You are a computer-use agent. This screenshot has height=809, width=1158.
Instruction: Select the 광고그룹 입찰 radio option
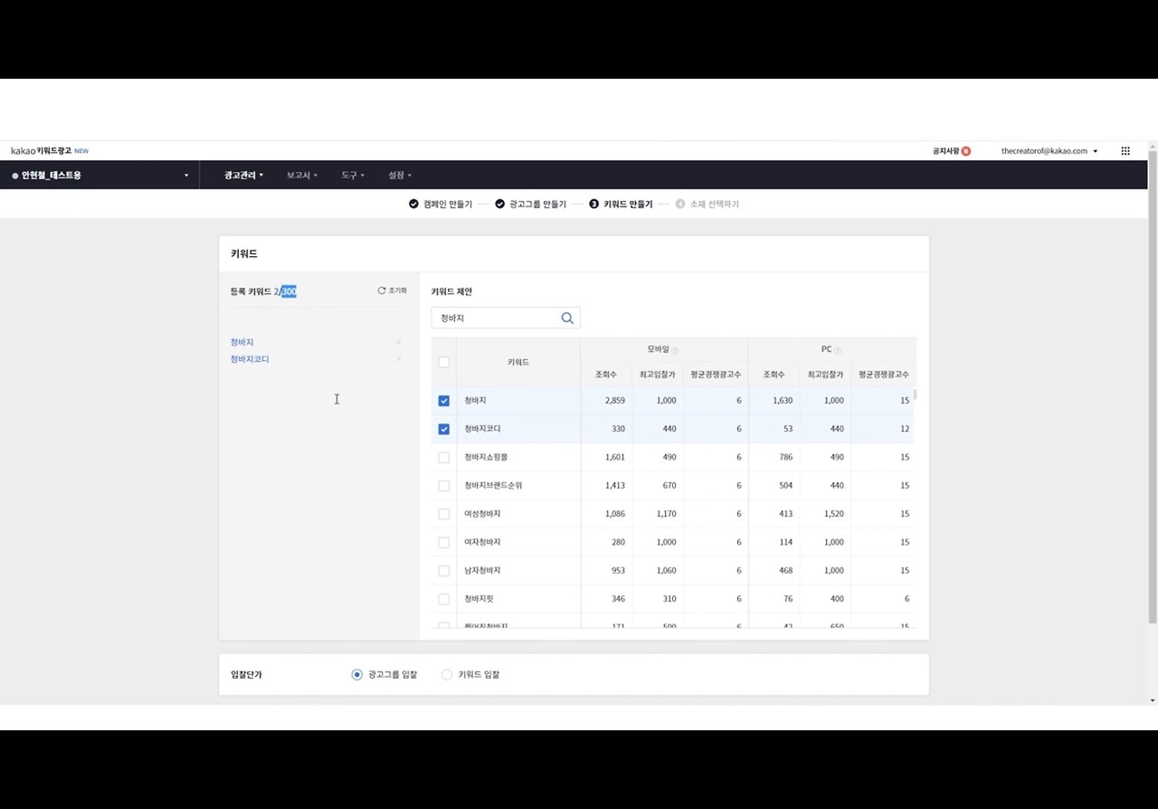(356, 674)
